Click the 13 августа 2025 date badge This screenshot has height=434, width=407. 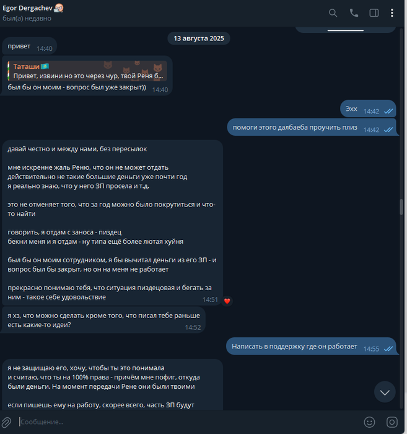pyautogui.click(x=198, y=38)
